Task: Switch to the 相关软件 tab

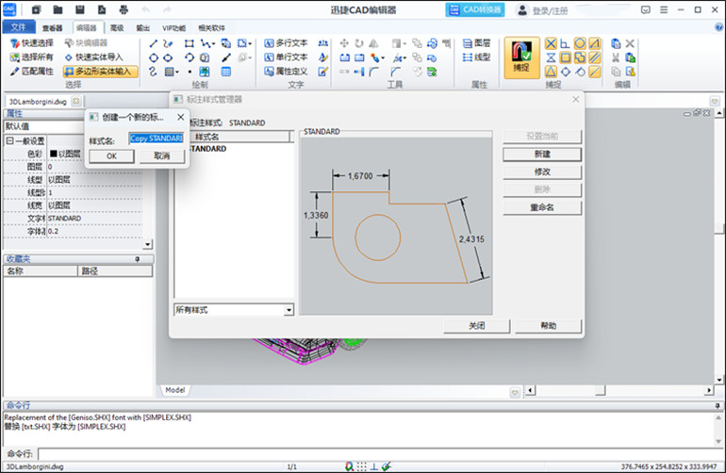Action: point(211,27)
